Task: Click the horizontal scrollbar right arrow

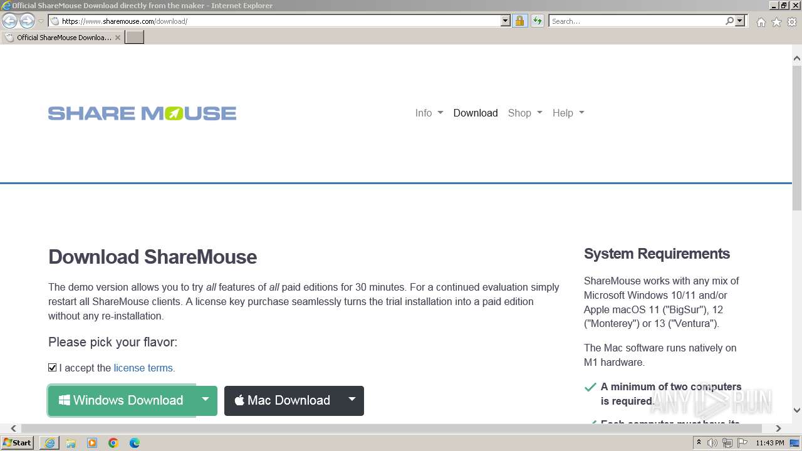Action: [778, 428]
